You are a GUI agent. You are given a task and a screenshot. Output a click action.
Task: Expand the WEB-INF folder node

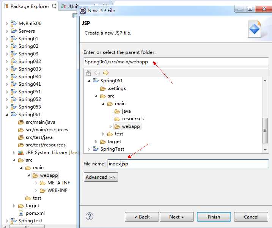pos(36,190)
